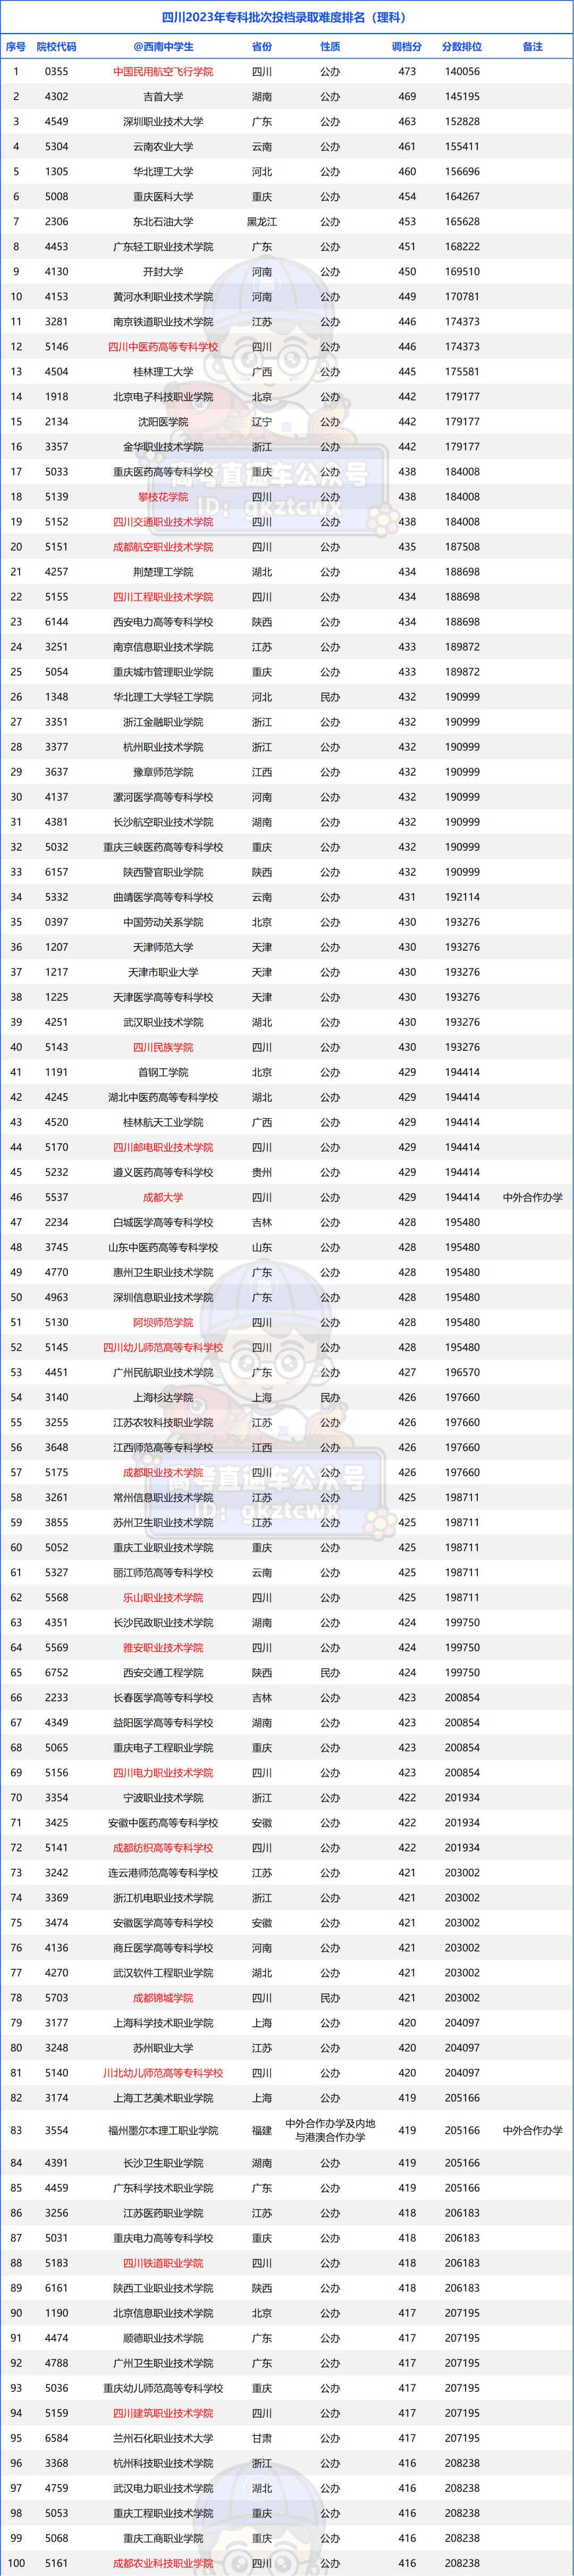This screenshot has height=2576, width=574.
Task: Select 成都纺织高等专科学校
Action: 163,1847
